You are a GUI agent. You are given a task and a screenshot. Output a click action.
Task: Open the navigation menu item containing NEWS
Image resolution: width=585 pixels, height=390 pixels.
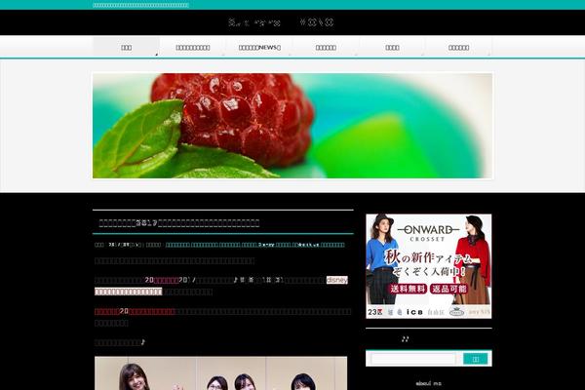pyautogui.click(x=259, y=47)
